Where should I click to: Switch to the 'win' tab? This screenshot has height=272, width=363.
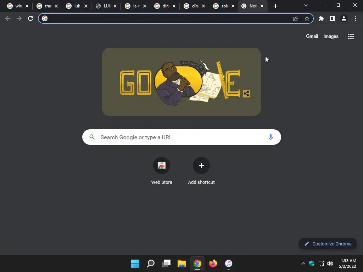17,6
